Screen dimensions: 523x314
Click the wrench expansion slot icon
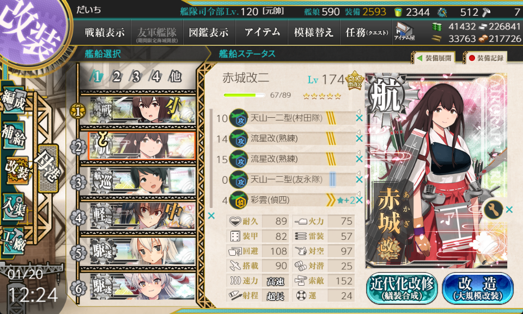tap(493, 209)
